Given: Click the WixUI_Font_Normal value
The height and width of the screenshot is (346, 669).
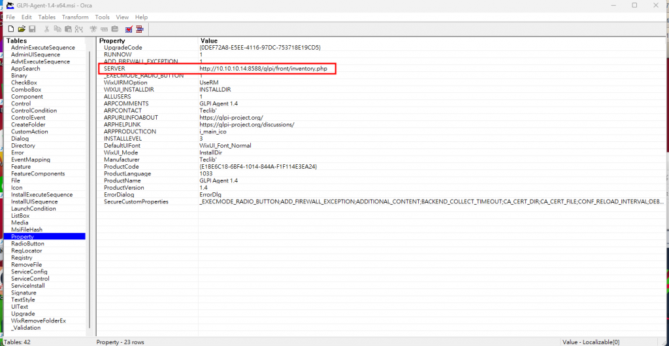Looking at the screenshot, I should point(225,146).
